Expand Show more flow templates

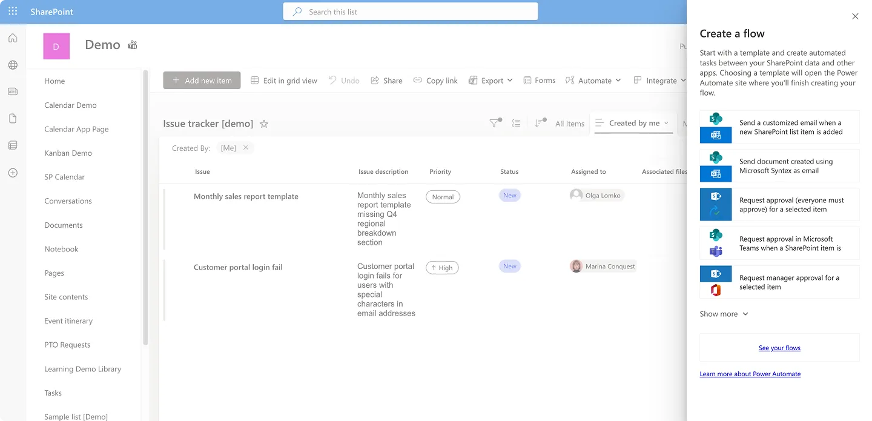724,314
